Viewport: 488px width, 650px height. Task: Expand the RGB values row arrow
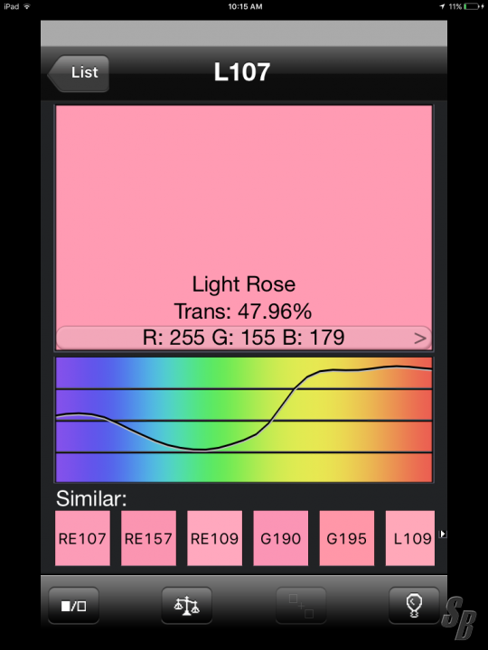pos(420,339)
